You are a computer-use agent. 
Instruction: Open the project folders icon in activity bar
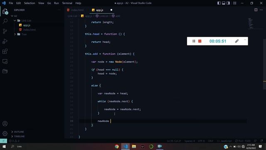pyautogui.click(x=5, y=71)
